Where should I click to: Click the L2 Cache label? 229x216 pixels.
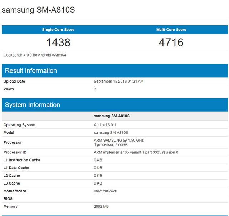click(x=12, y=176)
